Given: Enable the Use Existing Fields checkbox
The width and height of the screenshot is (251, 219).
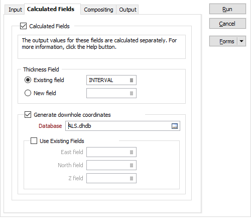Looking at the screenshot, I should click(34, 141).
